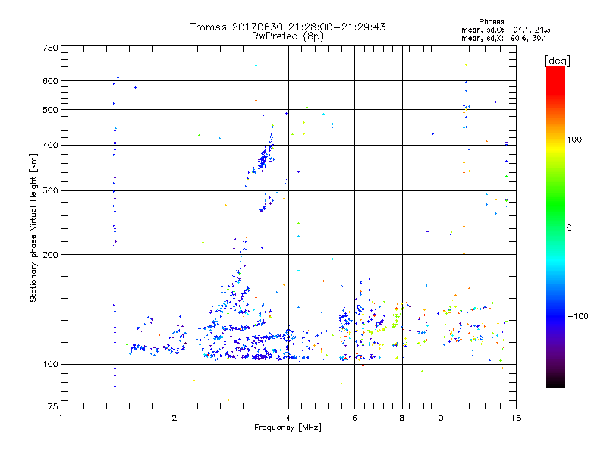Click the x-axis label '2'

tap(175, 418)
